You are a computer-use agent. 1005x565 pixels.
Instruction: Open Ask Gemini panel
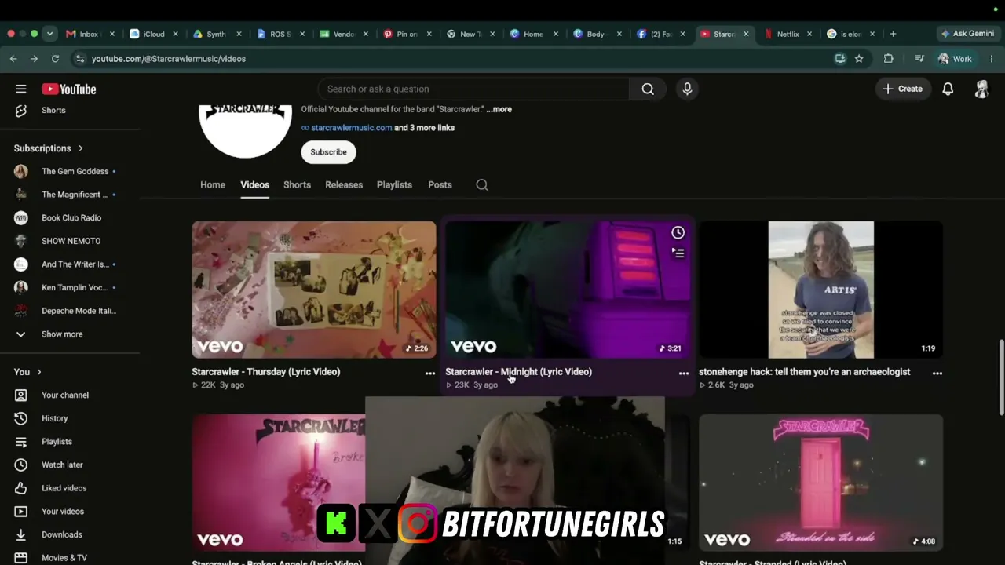(x=967, y=34)
